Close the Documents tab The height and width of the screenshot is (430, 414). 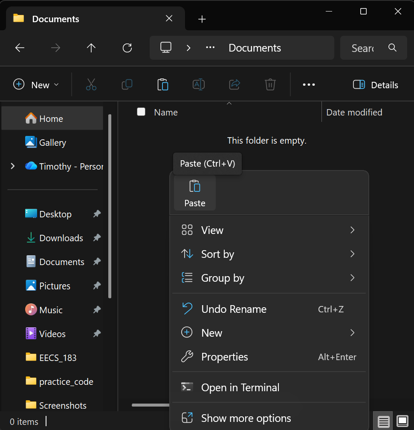pyautogui.click(x=169, y=18)
